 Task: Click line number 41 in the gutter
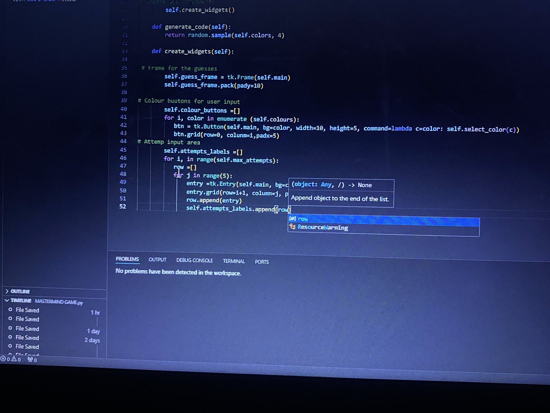[x=123, y=117]
